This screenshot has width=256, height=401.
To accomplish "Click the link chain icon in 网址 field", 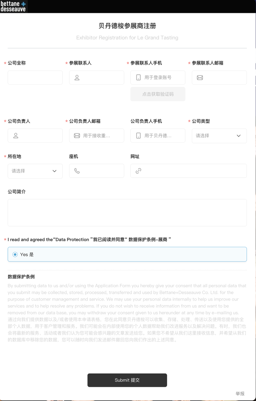I will pos(138,171).
